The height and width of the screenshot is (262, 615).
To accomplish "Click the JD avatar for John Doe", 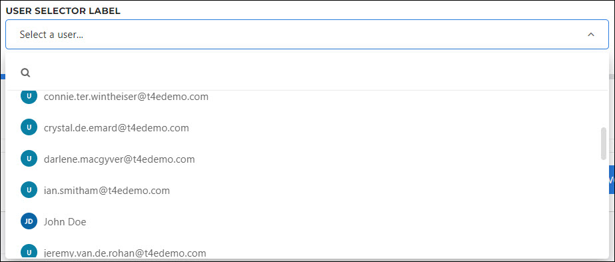I will [29, 221].
